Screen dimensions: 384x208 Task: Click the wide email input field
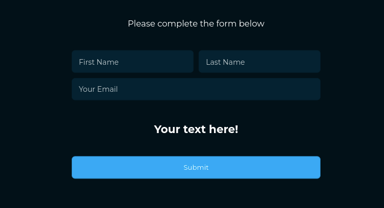[x=196, y=89]
